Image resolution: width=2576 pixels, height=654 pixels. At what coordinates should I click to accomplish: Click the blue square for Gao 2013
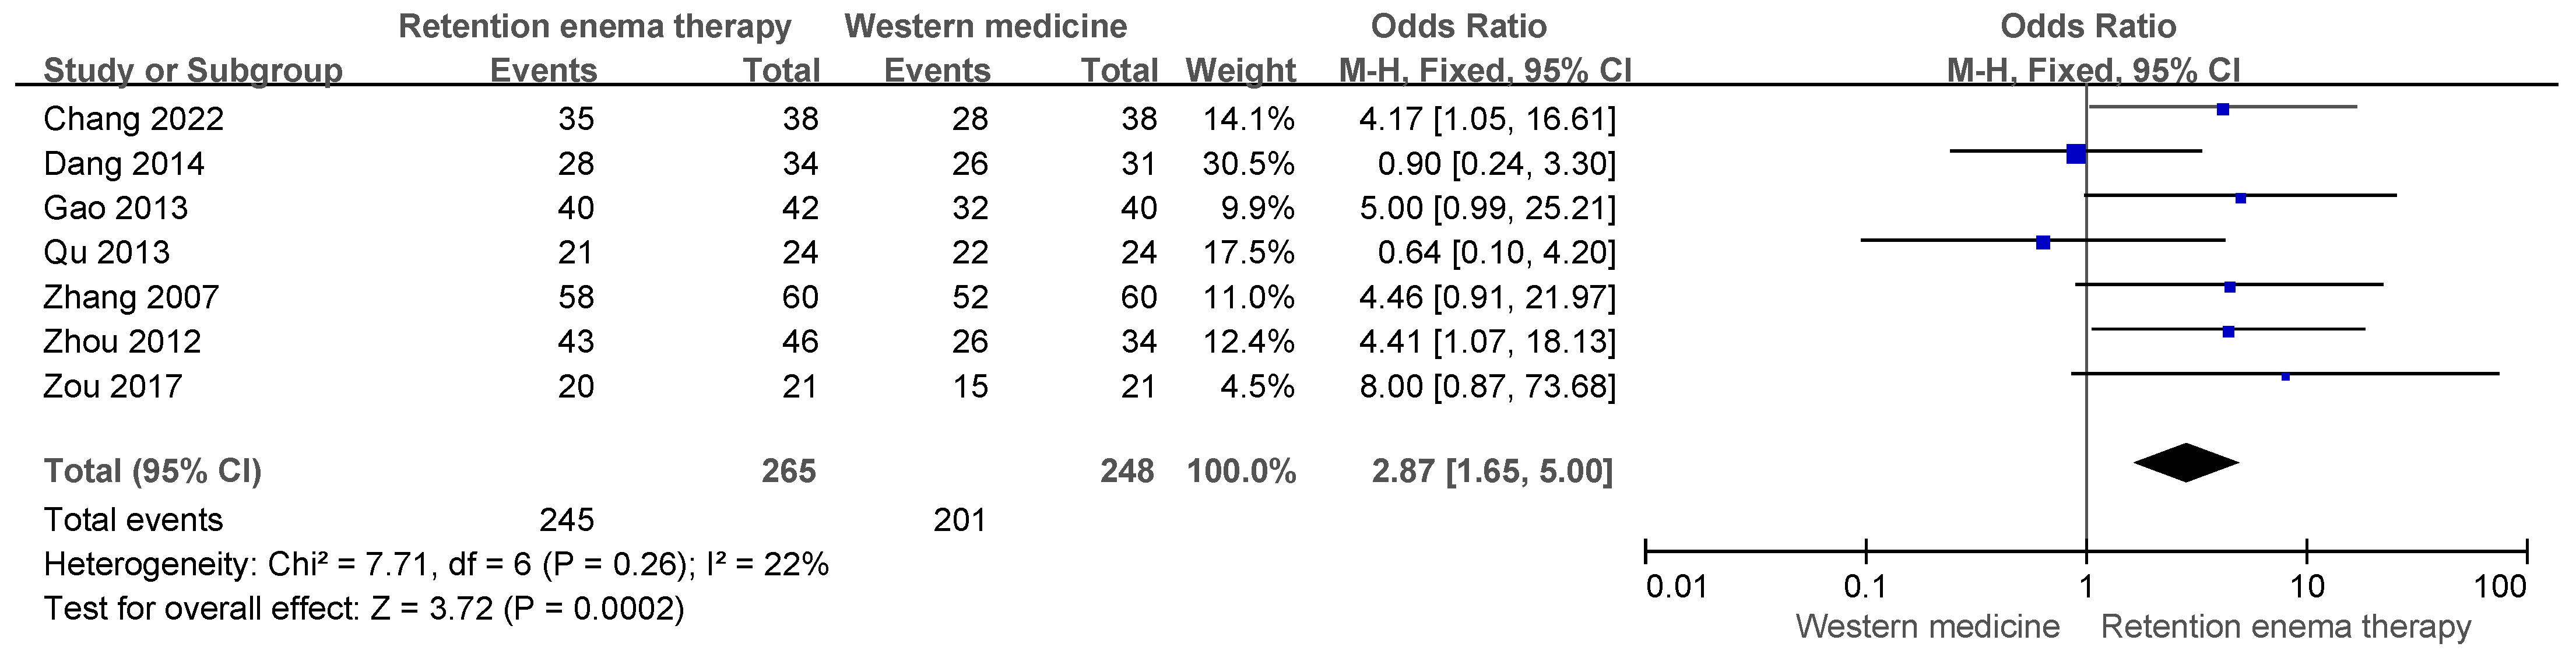pos(2240,198)
